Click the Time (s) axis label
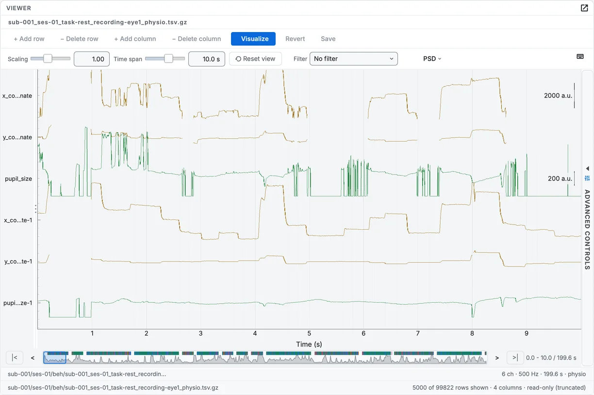This screenshot has height=395, width=594. [309, 344]
